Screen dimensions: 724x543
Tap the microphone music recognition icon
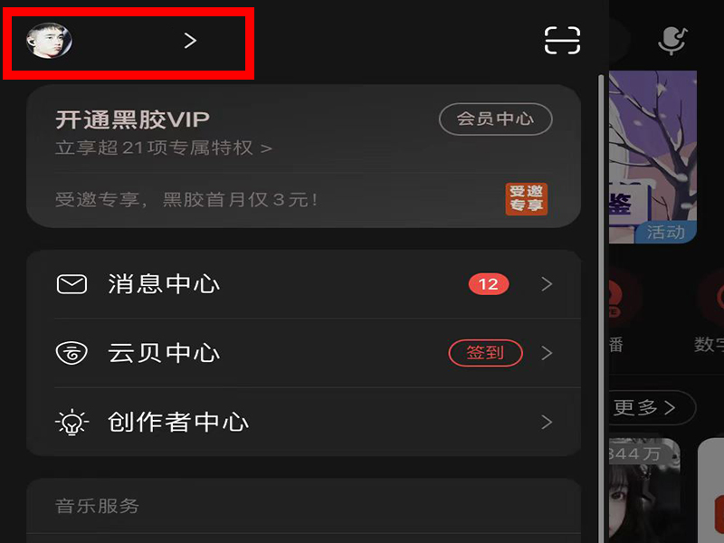tap(672, 41)
